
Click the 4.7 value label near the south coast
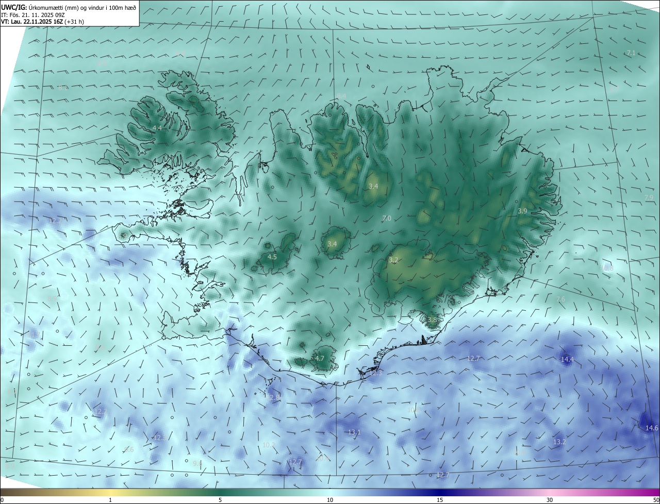point(320,359)
